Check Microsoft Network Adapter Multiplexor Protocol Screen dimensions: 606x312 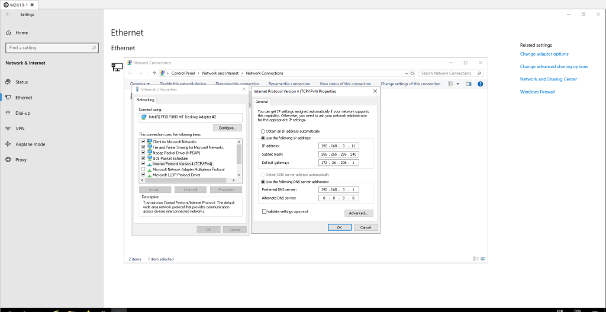click(143, 169)
